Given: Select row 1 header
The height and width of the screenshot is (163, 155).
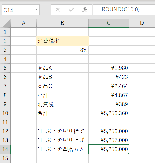Looking at the screenshot, I should (5, 32).
